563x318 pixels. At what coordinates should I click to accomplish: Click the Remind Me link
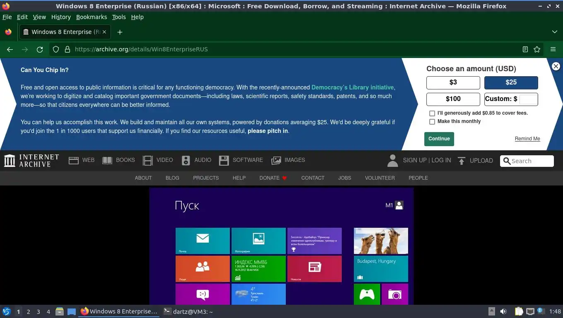click(527, 139)
